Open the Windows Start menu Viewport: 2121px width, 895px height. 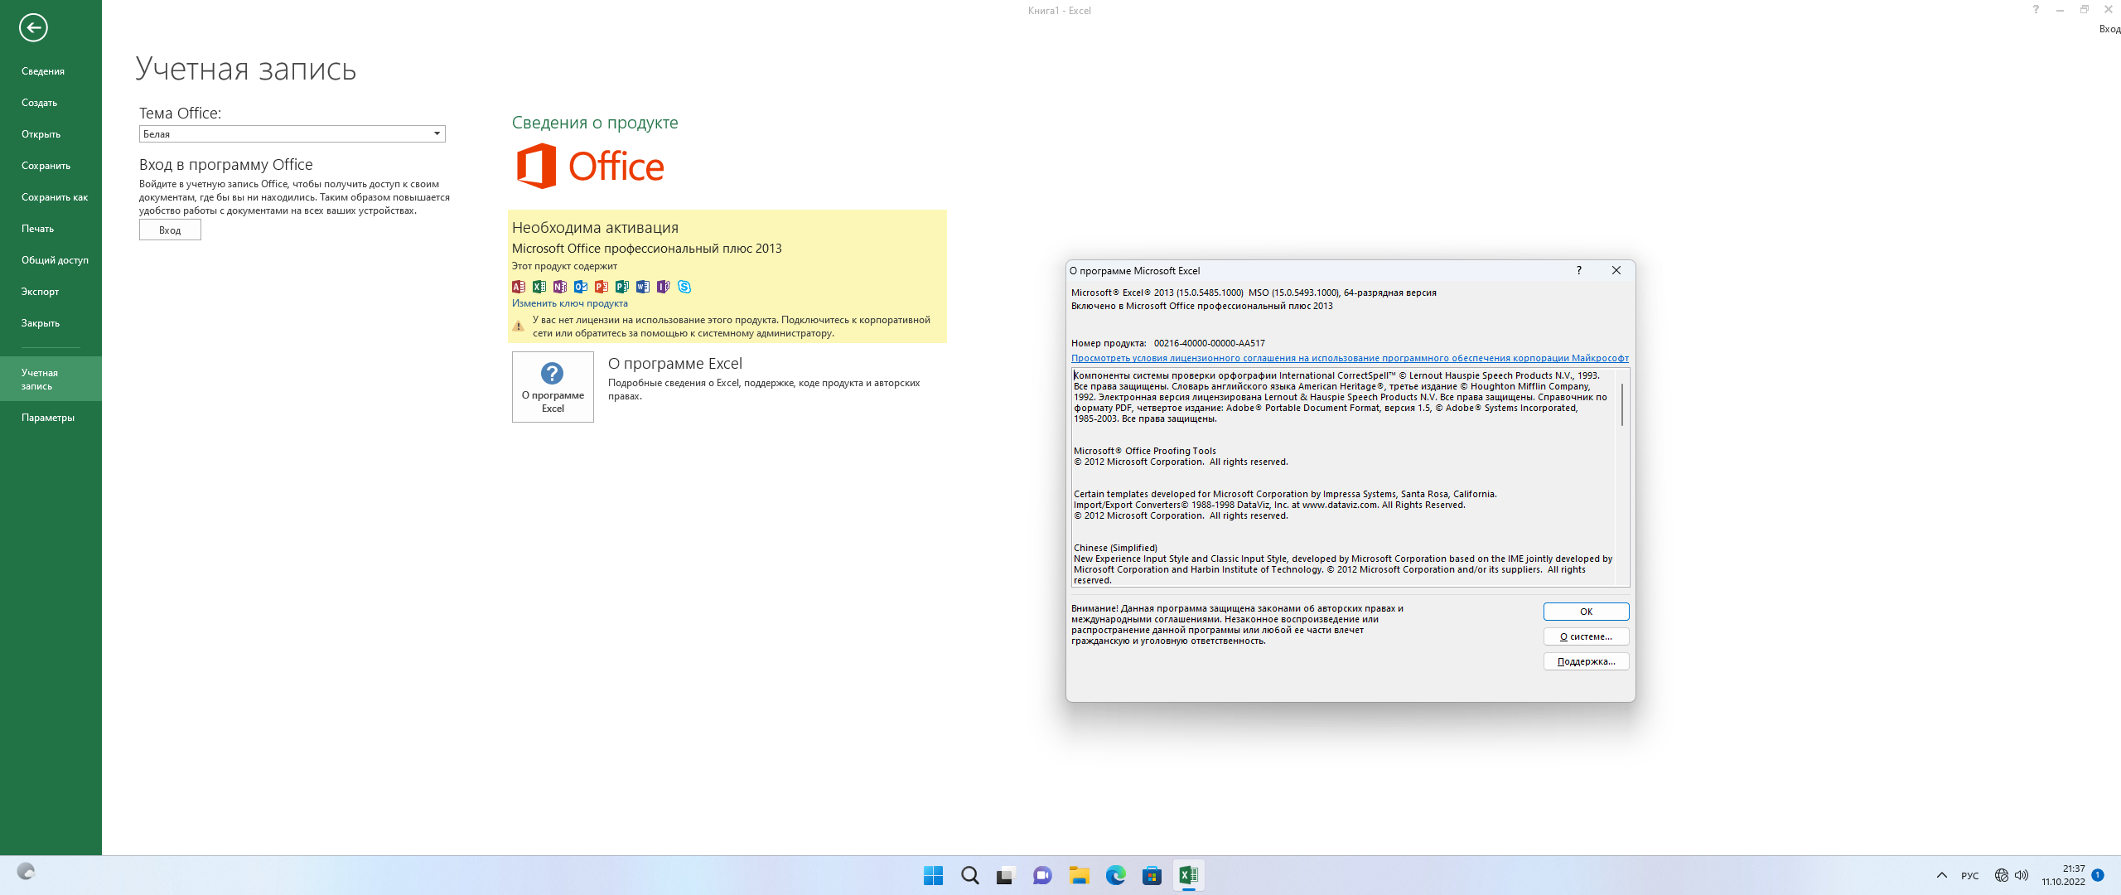coord(933,875)
